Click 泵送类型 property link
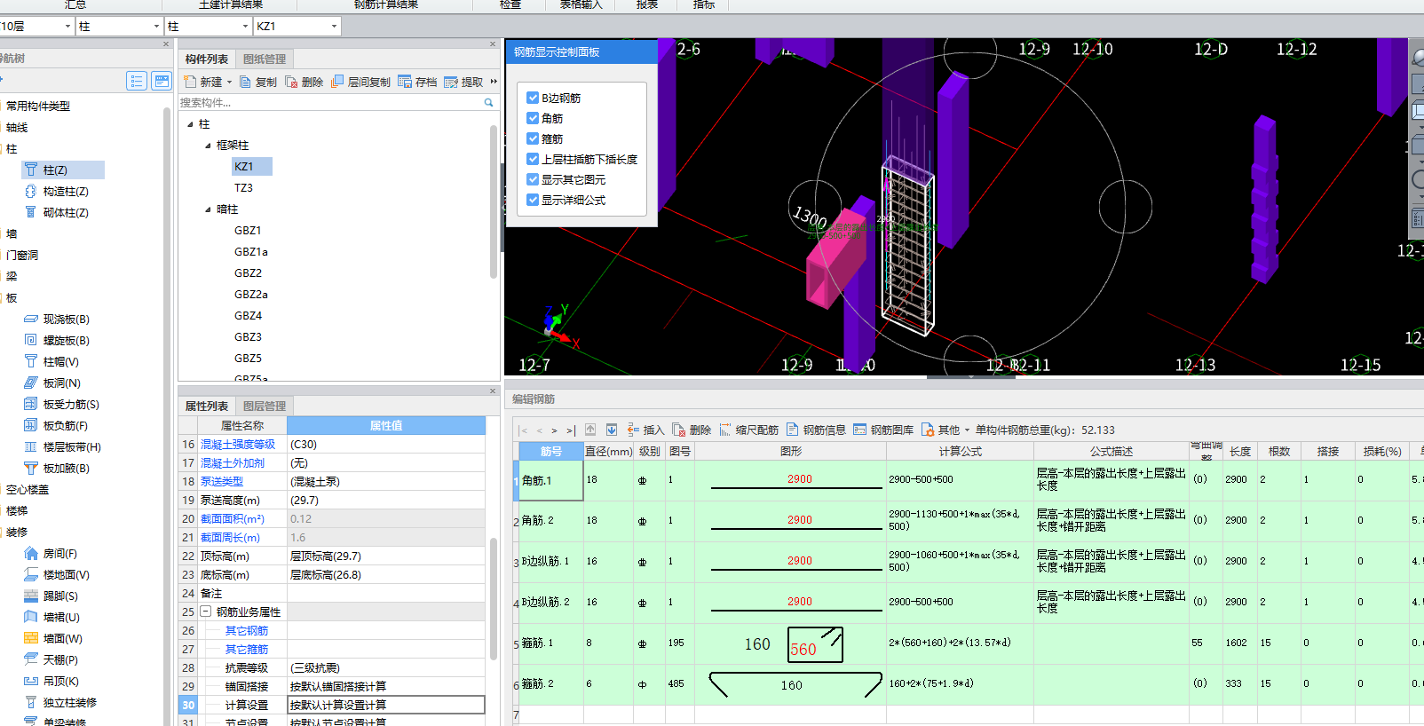This screenshot has height=726, width=1424. click(222, 482)
